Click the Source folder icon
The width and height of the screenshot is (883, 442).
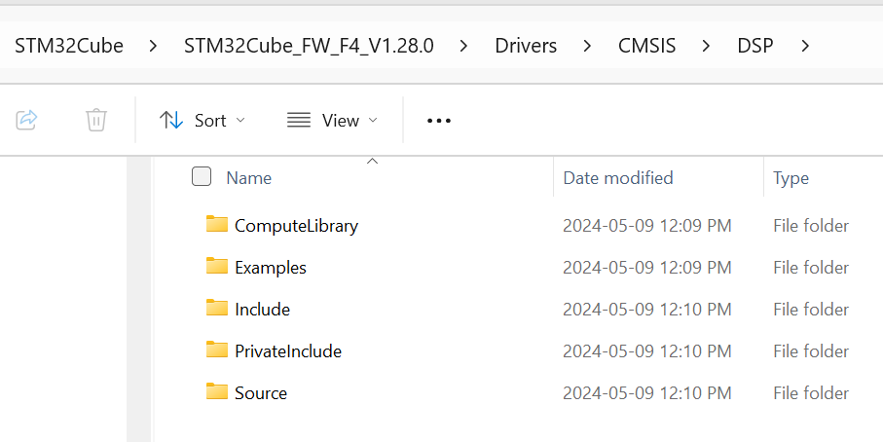tap(216, 392)
